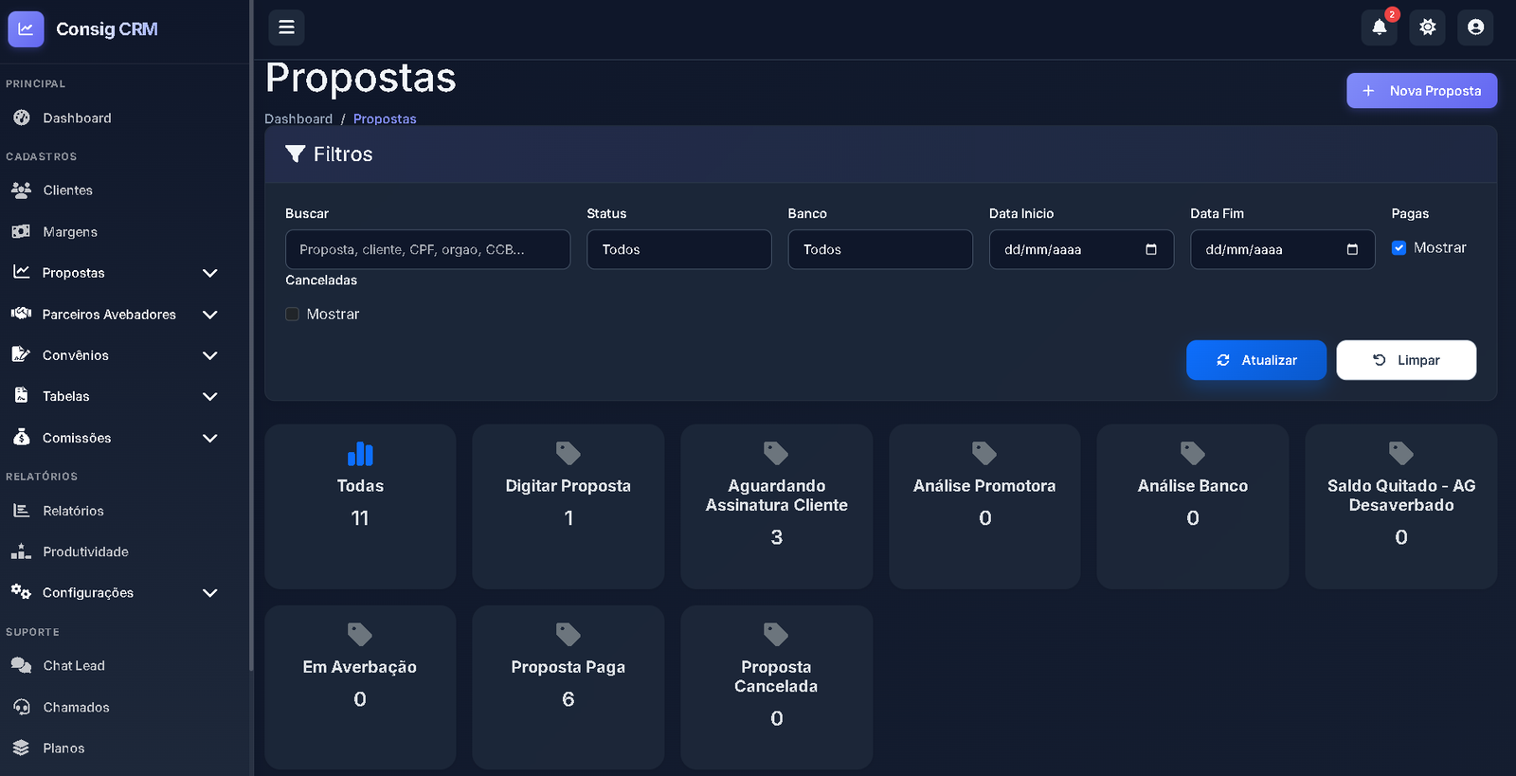The height and width of the screenshot is (776, 1516).
Task: Check the Canceladas Mostrar checkbox
Action: pos(292,314)
